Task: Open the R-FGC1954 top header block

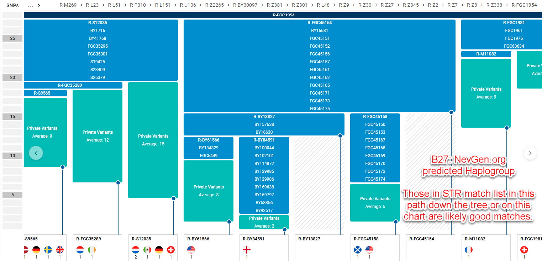Action: tap(283, 15)
